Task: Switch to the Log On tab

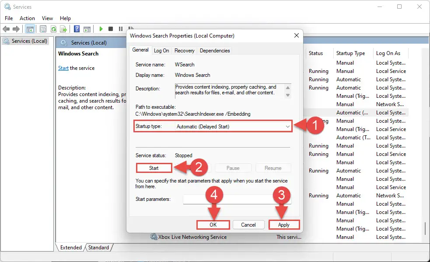Action: pos(161,51)
